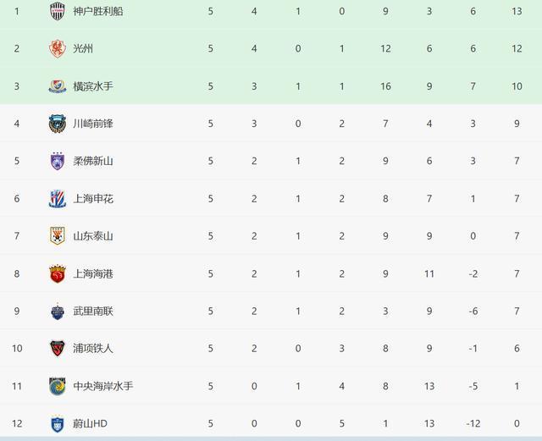Select the 中央海岸水手 team name
This screenshot has height=441, width=542.
coord(103,386)
